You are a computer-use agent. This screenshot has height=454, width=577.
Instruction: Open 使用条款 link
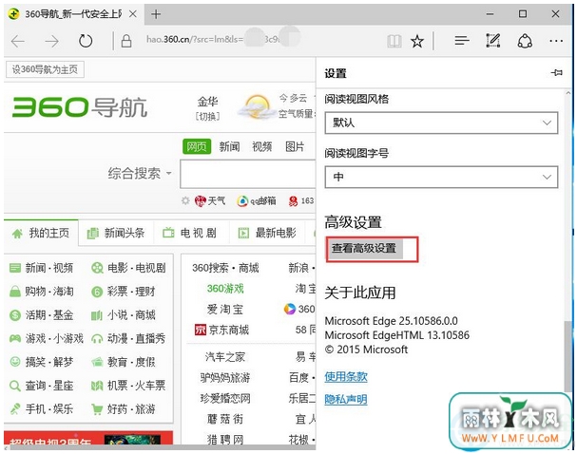[x=346, y=376]
